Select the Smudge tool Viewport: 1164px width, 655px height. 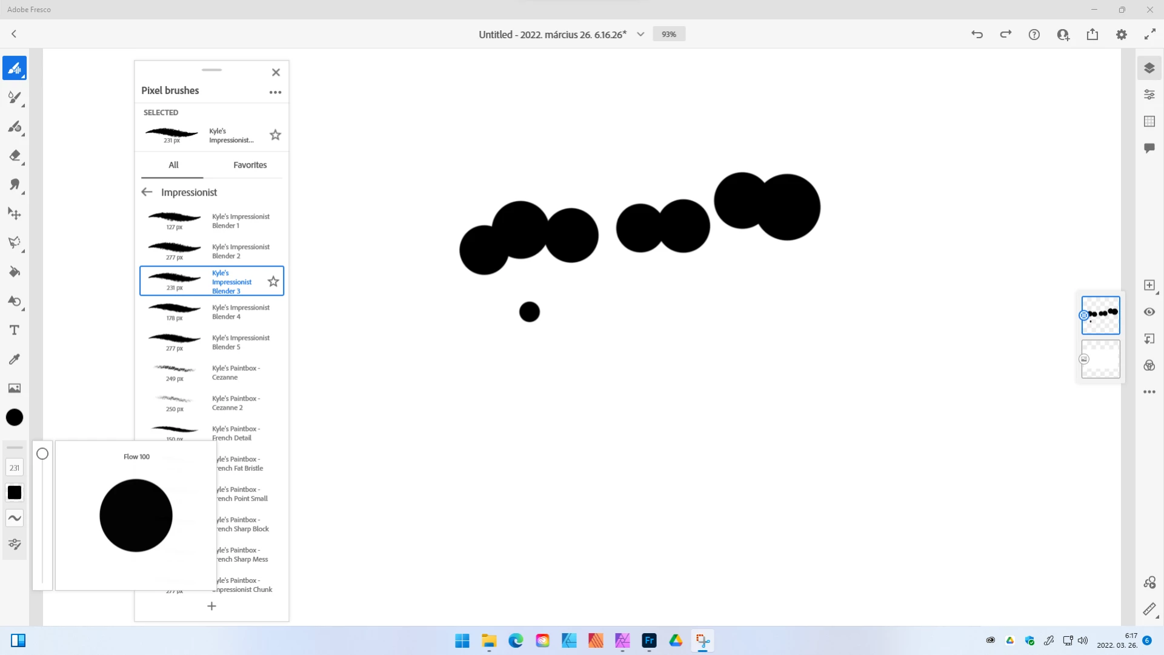(x=15, y=185)
